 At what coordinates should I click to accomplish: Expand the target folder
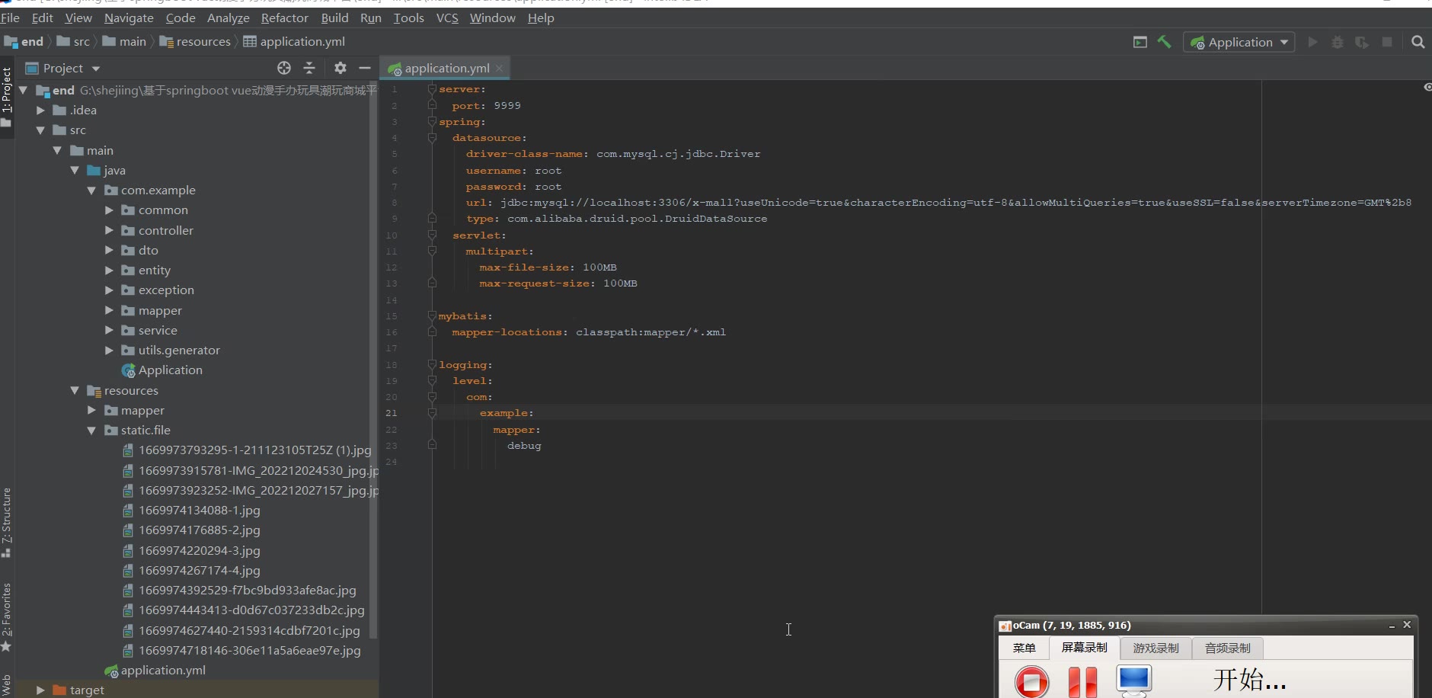point(40,690)
